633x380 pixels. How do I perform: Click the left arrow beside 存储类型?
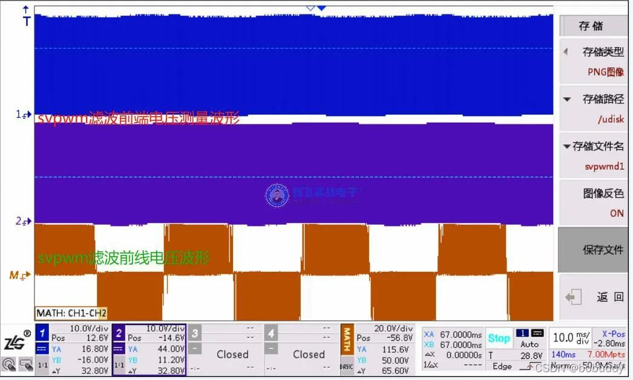(566, 51)
